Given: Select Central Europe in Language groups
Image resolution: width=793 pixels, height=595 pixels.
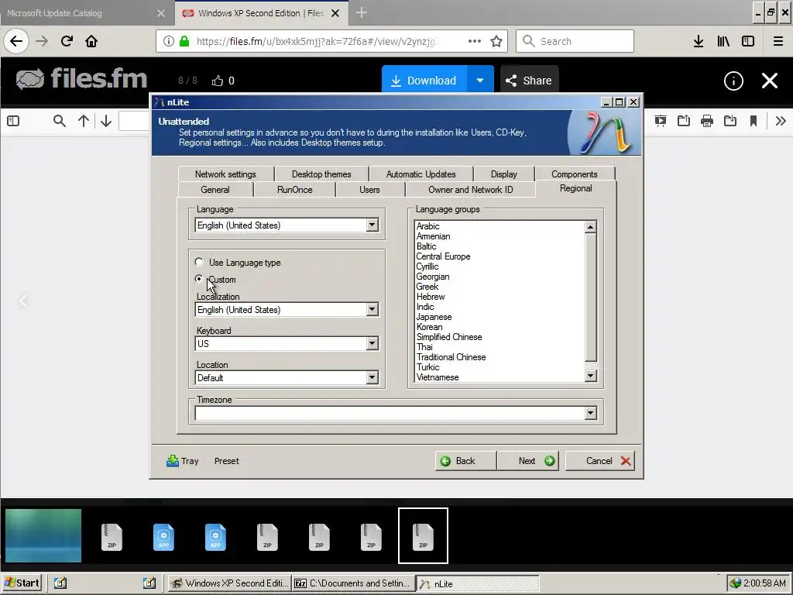Looking at the screenshot, I should (x=443, y=256).
